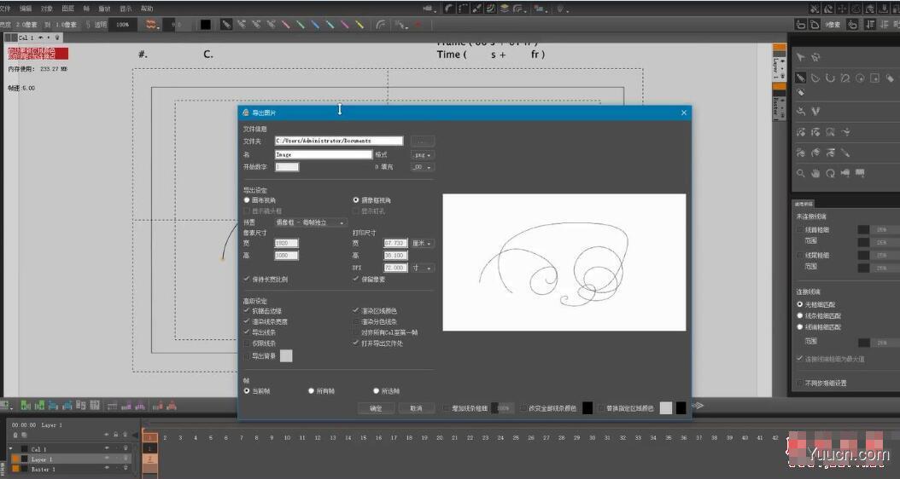Open the _00 padding dropdown
Viewport: 900px width, 479px height.
[x=423, y=167]
